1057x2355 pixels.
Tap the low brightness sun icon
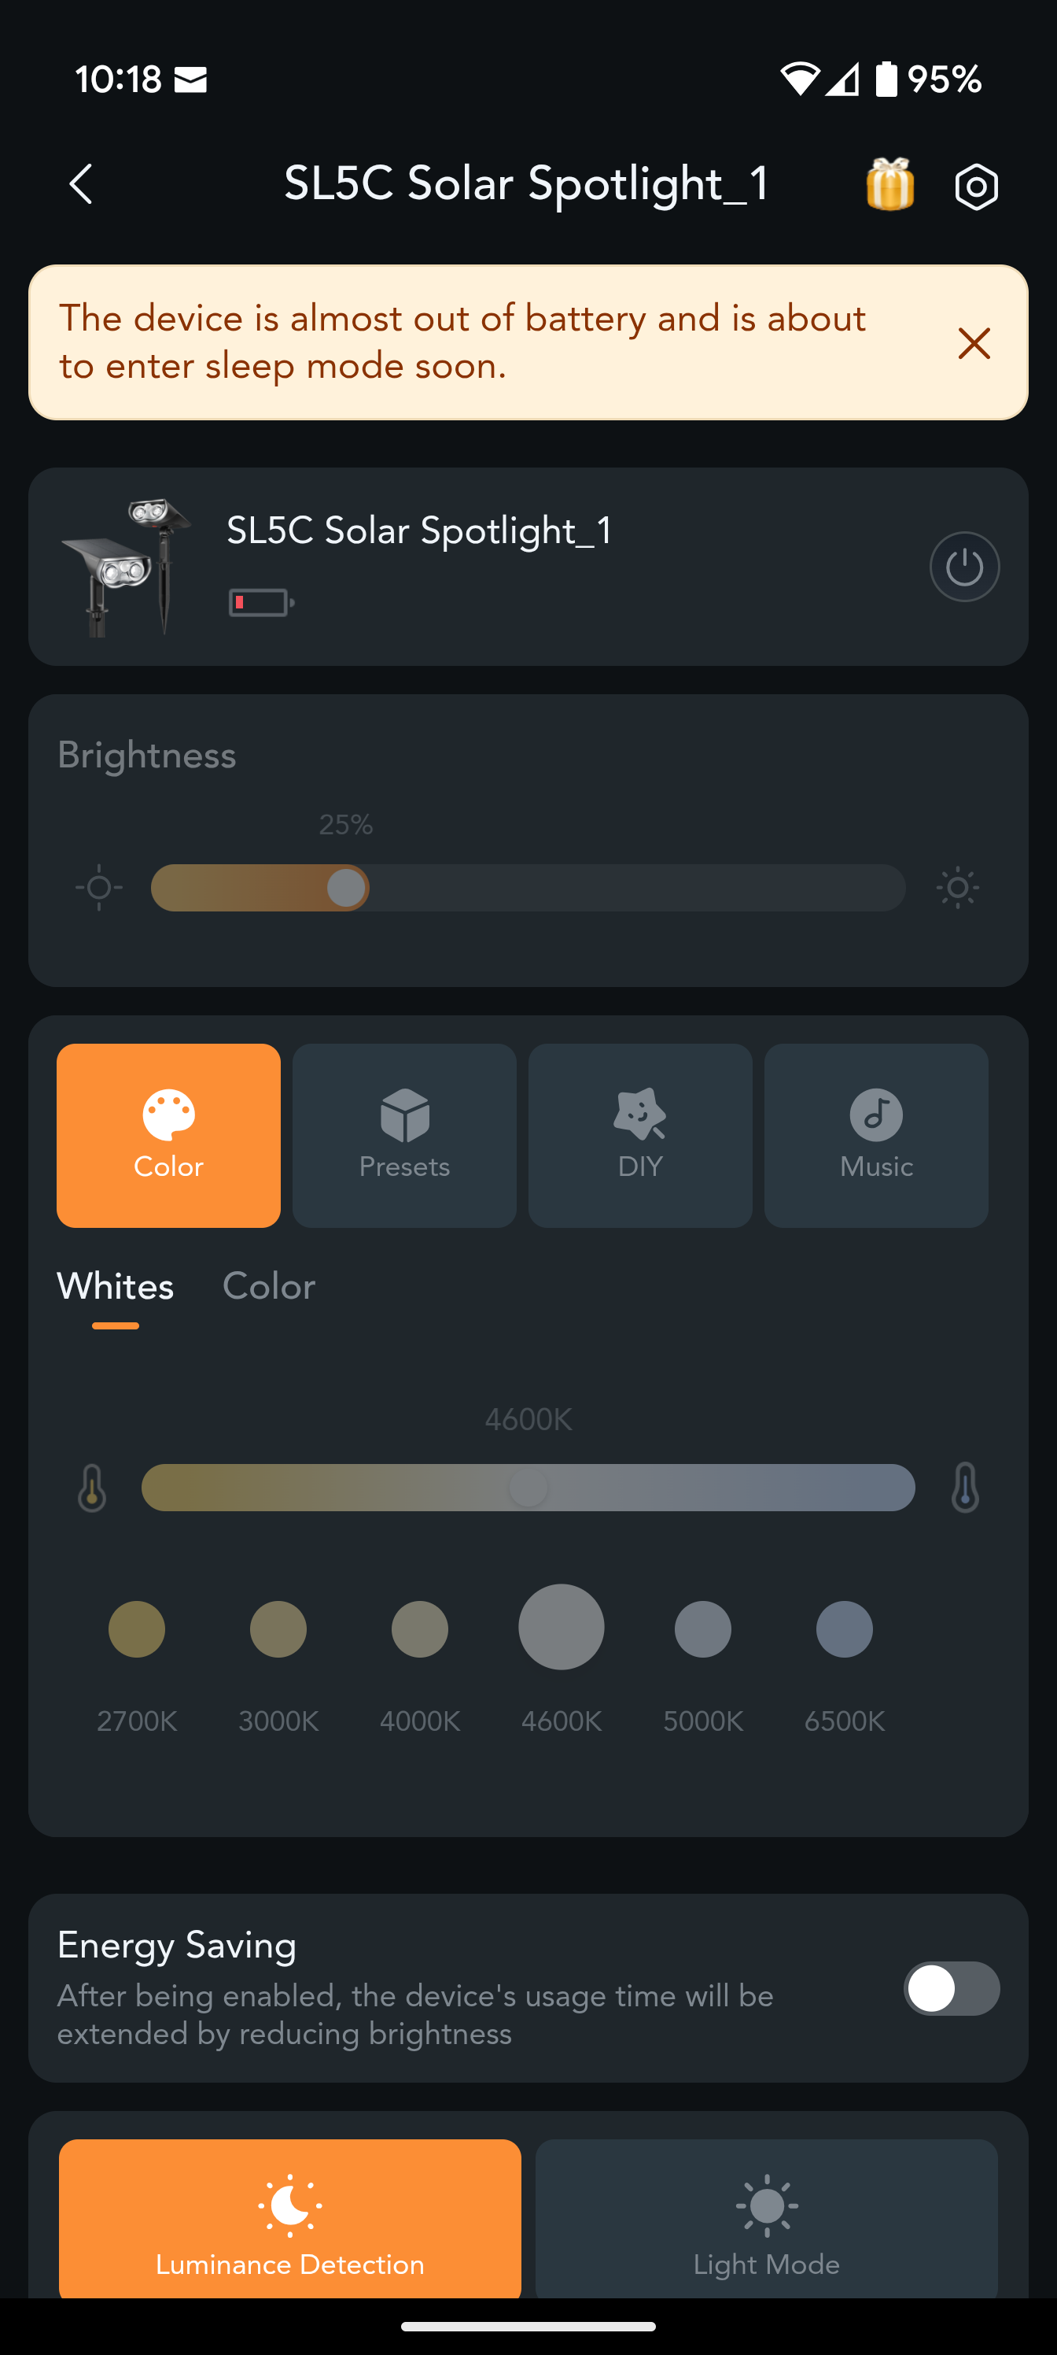pos(98,888)
